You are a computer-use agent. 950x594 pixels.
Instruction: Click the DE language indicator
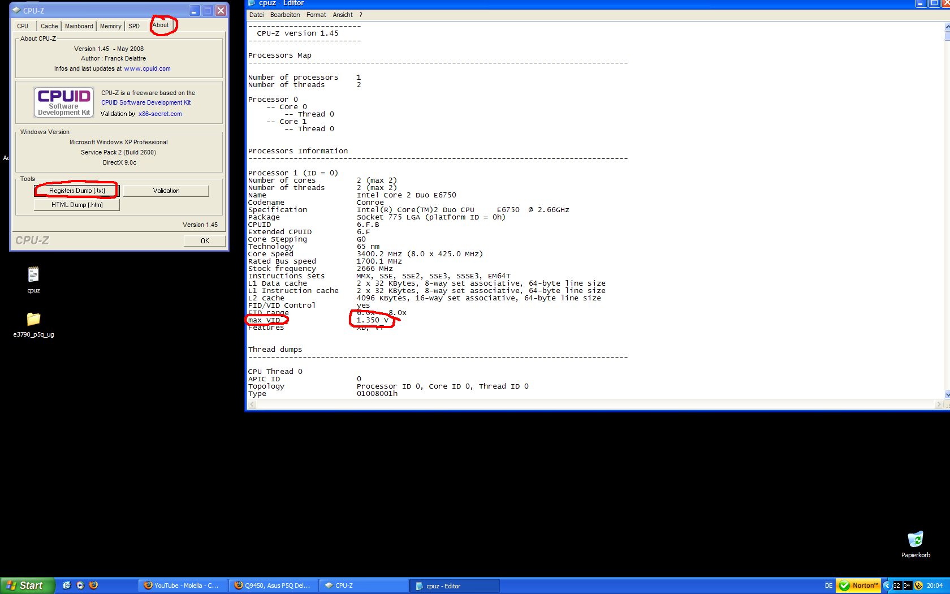click(828, 586)
